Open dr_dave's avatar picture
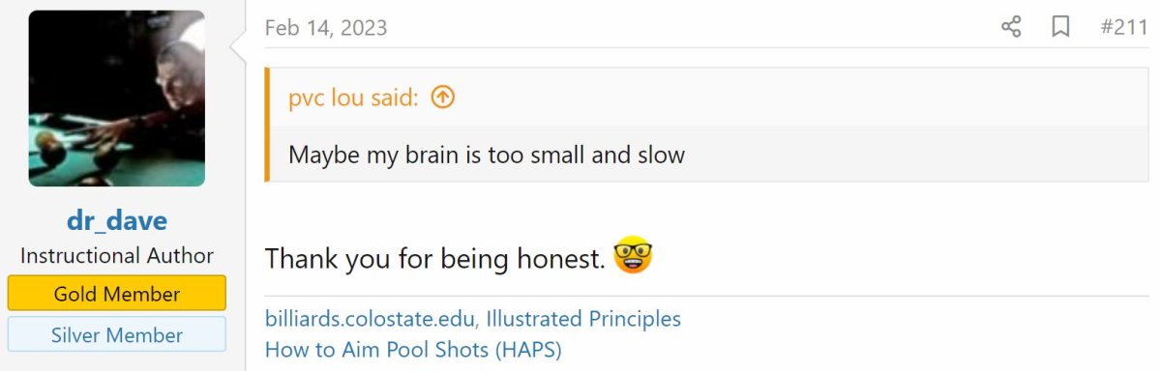1161x371 pixels. coord(117,99)
